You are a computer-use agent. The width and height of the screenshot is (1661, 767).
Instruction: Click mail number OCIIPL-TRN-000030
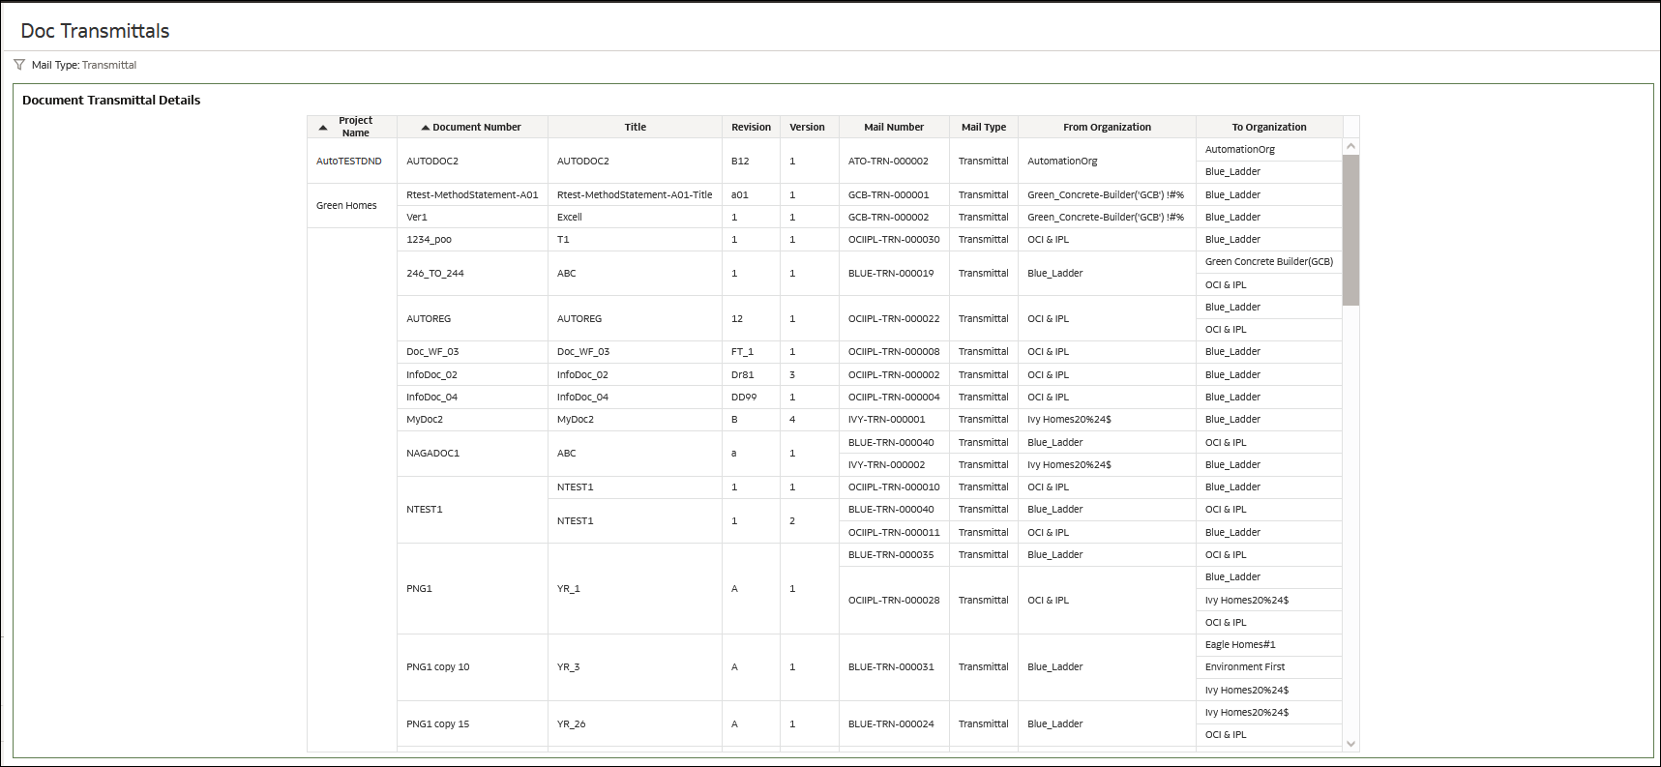click(x=894, y=239)
